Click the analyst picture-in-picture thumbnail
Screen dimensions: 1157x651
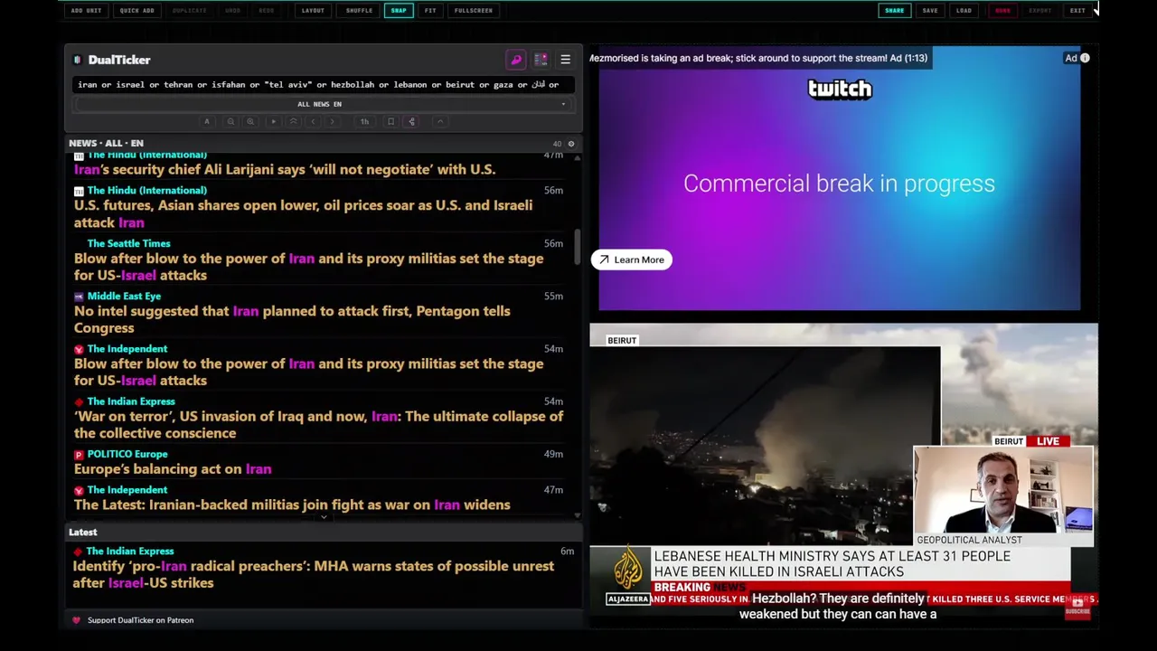pos(1003,490)
